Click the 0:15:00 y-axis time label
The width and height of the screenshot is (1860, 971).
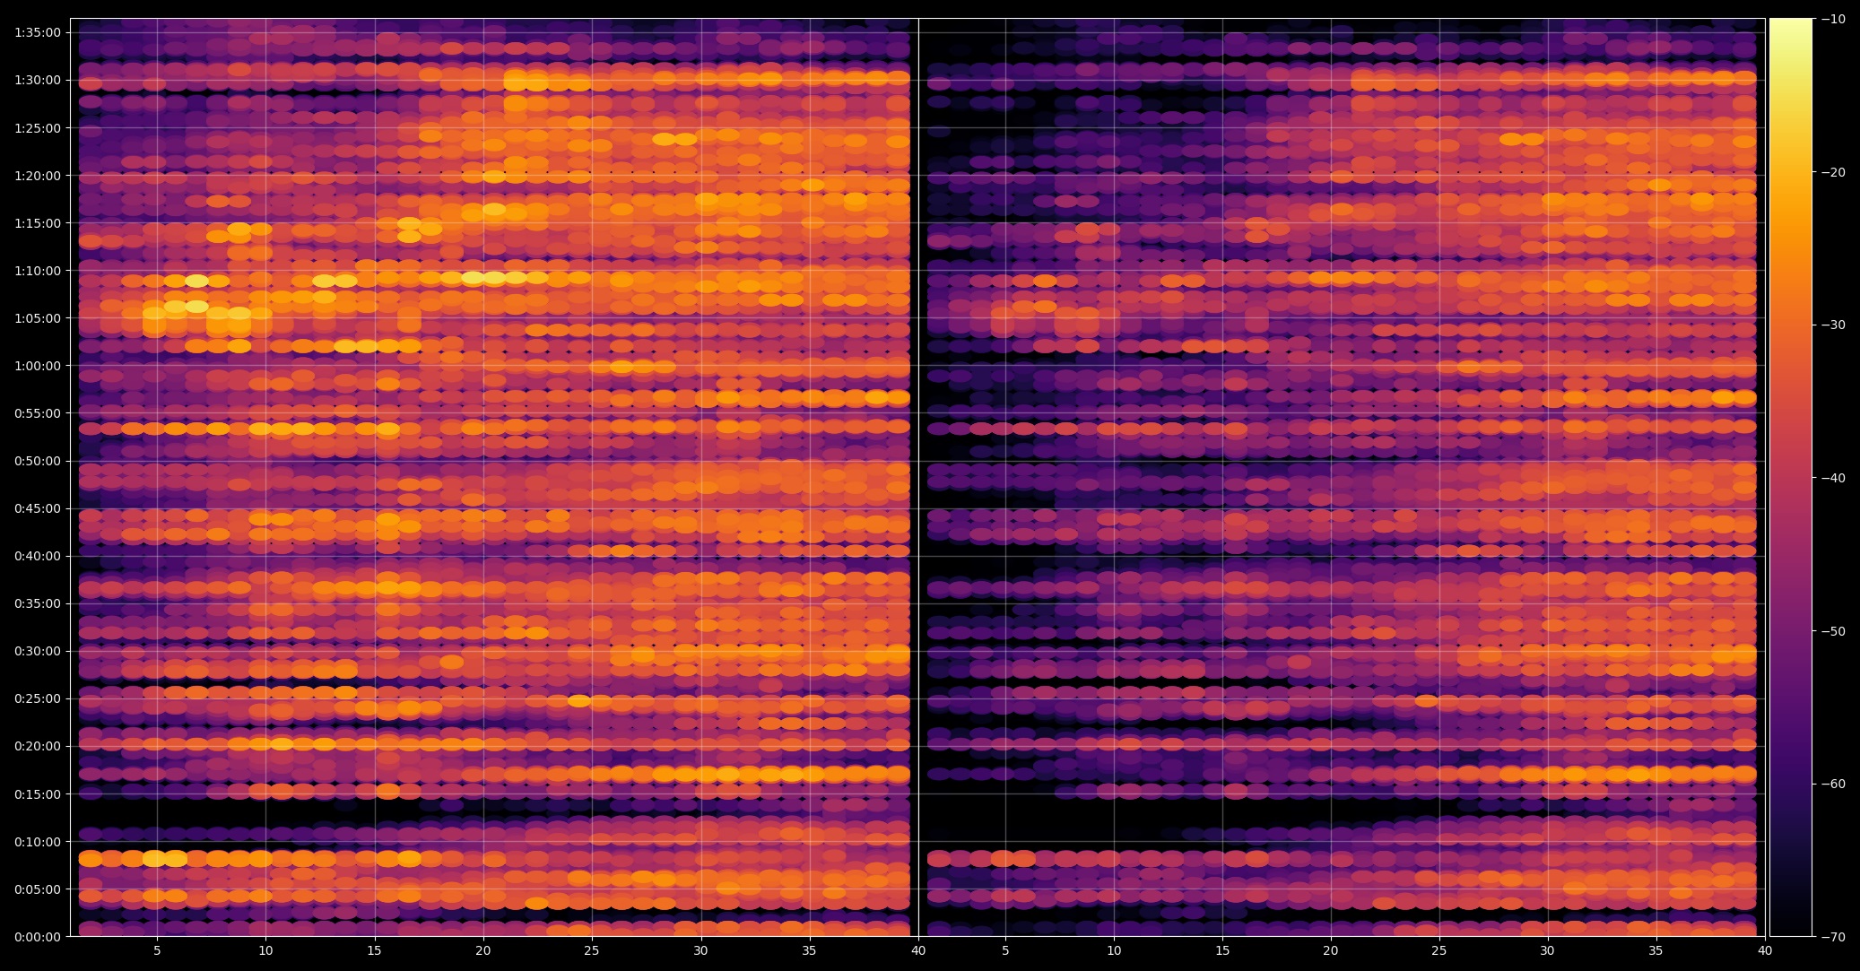38,794
